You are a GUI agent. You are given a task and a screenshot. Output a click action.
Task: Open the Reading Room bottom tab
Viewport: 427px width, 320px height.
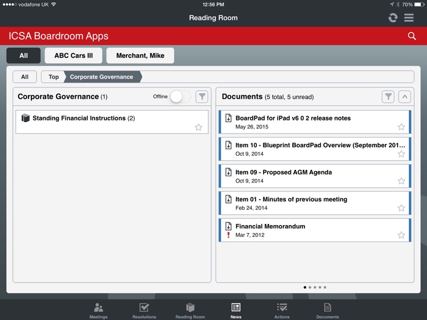point(190,311)
